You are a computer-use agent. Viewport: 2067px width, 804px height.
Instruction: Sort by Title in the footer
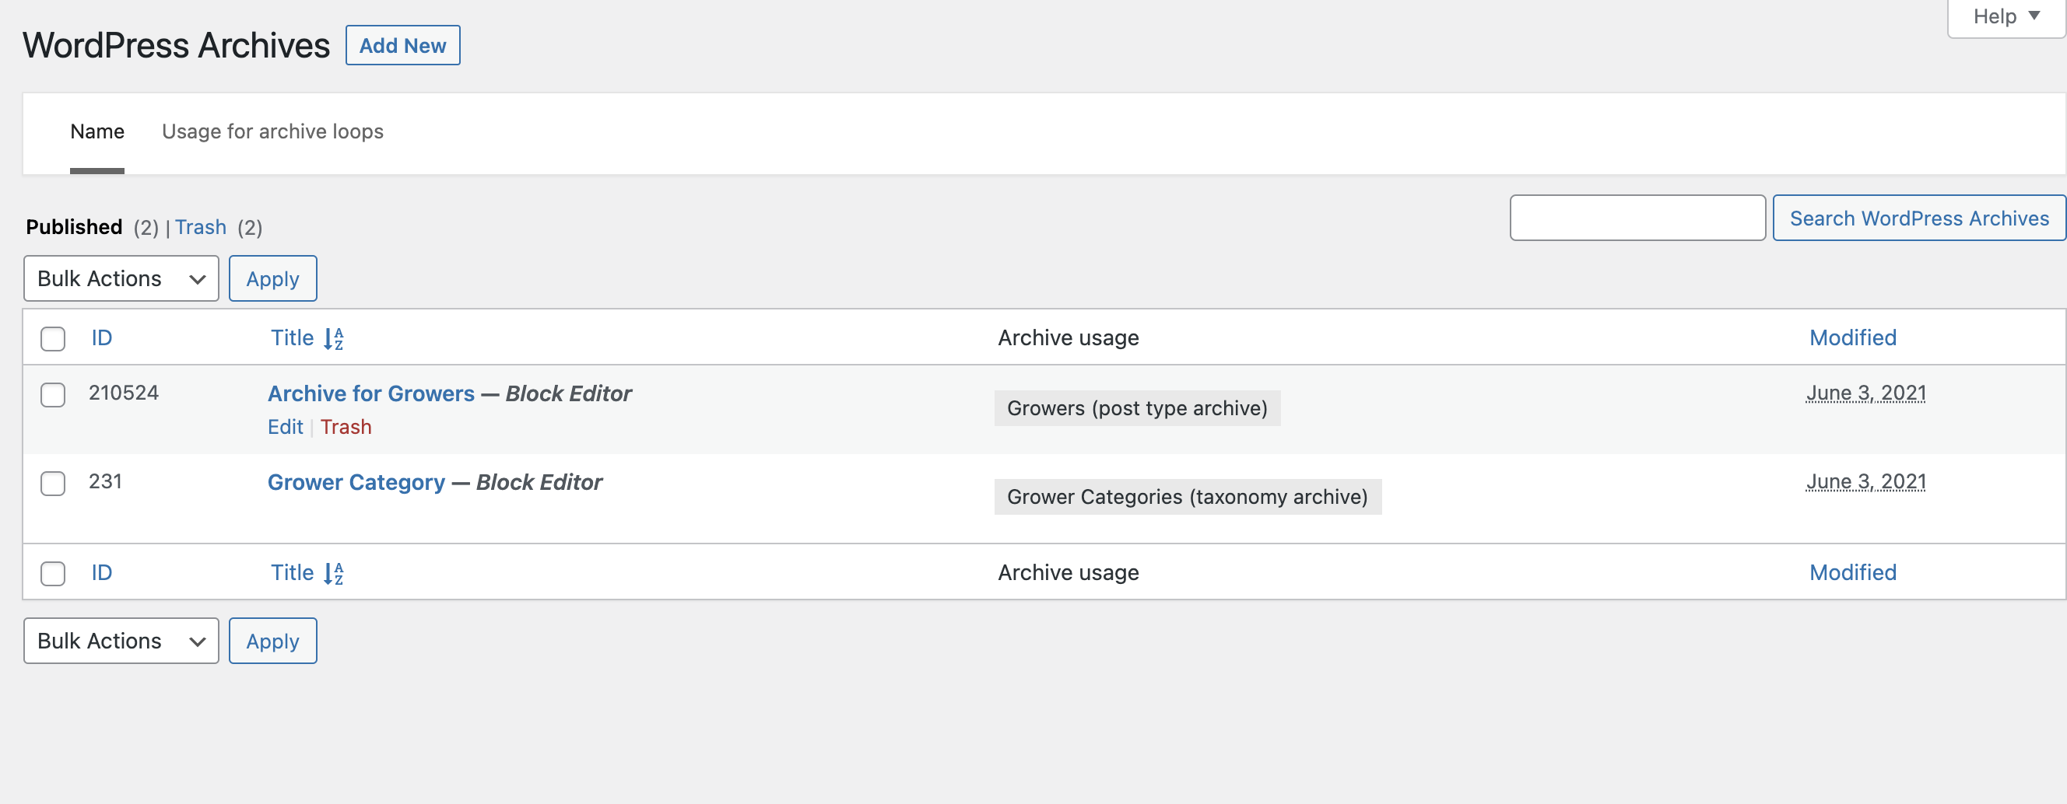[x=292, y=573]
